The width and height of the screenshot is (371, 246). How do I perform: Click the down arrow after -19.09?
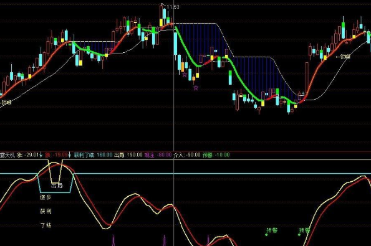tap(70, 155)
